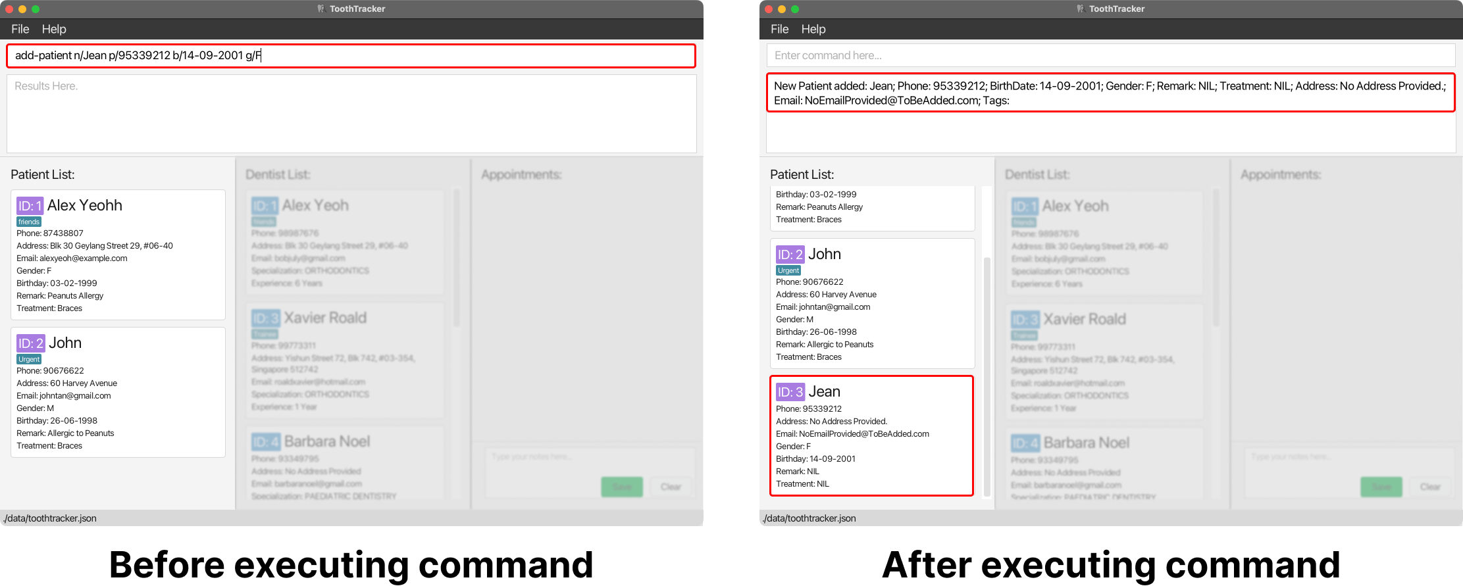Click 'Phone: 87438807' line
The image size is (1463, 586).
coord(50,233)
